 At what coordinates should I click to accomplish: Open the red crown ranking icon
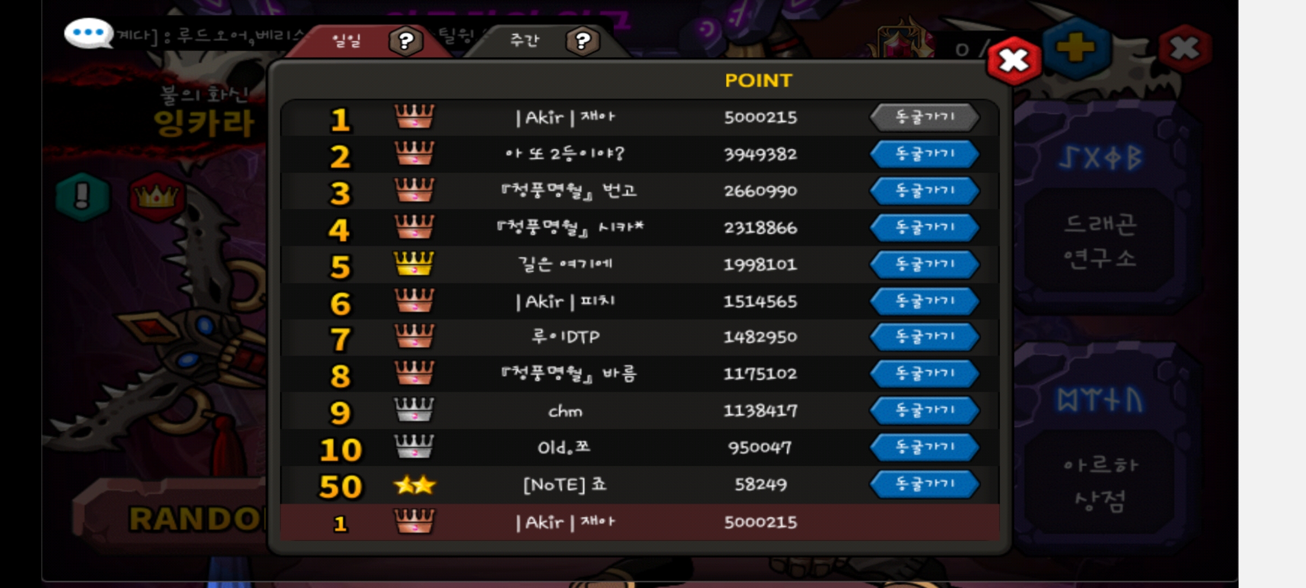point(157,196)
